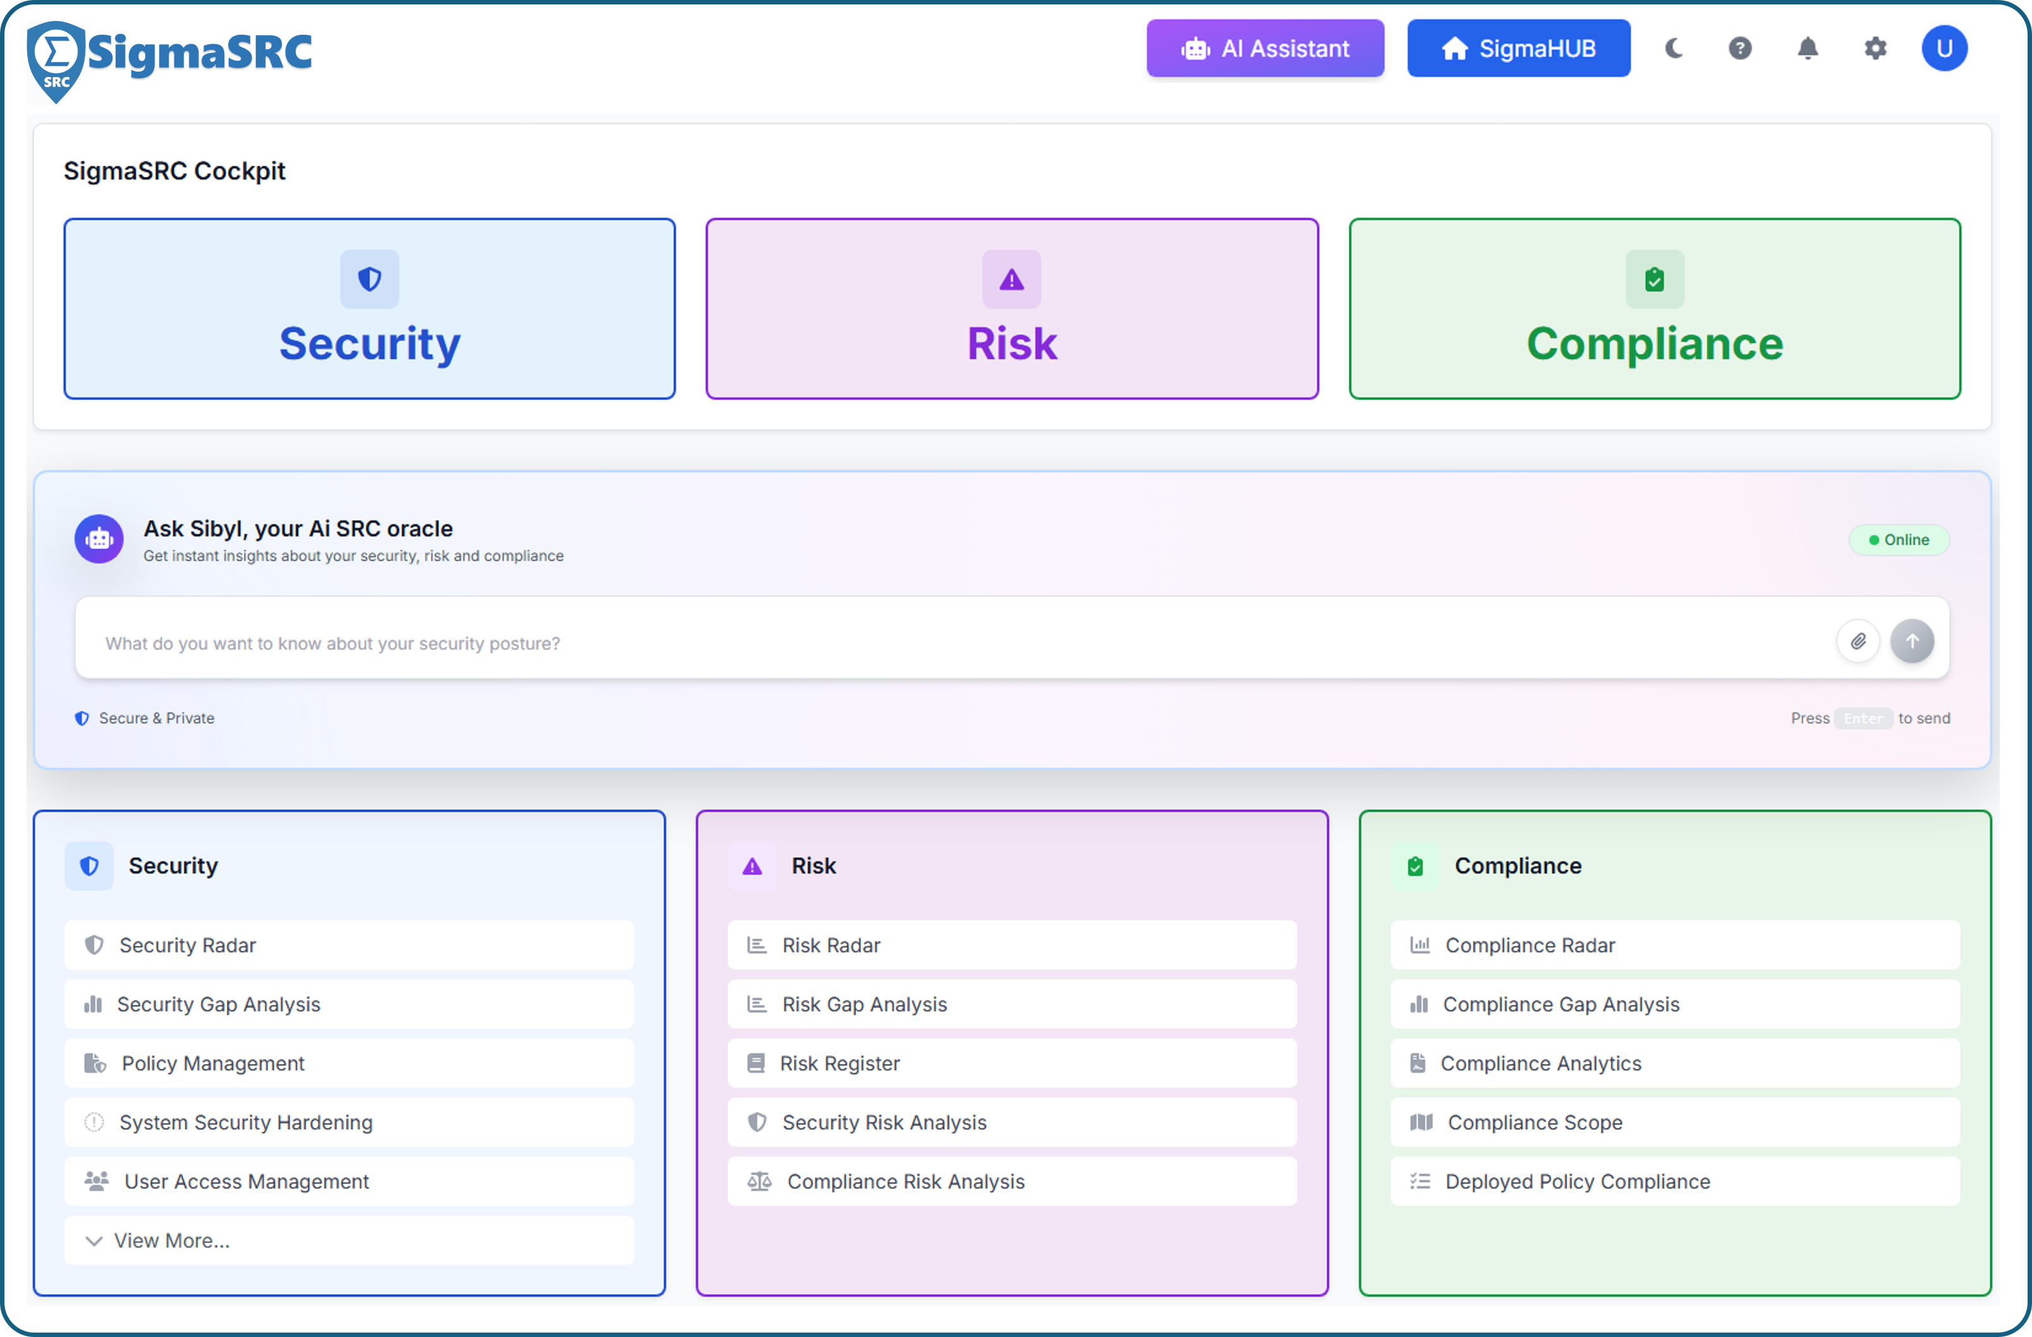Viewport: 2032px width, 1337px height.
Task: Open the AI Assistant
Action: click(1264, 49)
